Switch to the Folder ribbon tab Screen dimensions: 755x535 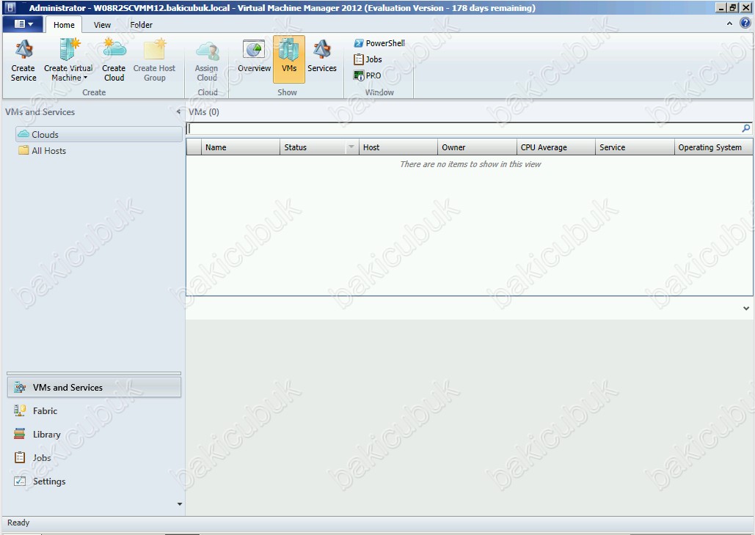click(x=142, y=25)
